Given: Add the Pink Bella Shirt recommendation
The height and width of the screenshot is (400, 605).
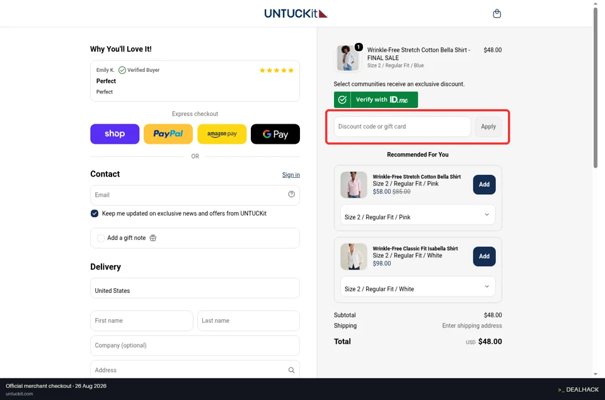Looking at the screenshot, I should [x=484, y=185].
